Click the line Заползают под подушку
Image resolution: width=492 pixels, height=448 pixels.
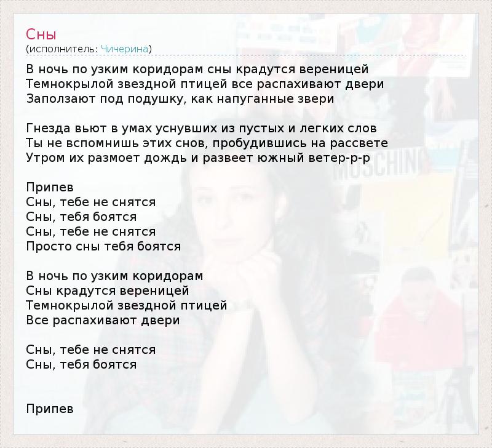click(180, 99)
